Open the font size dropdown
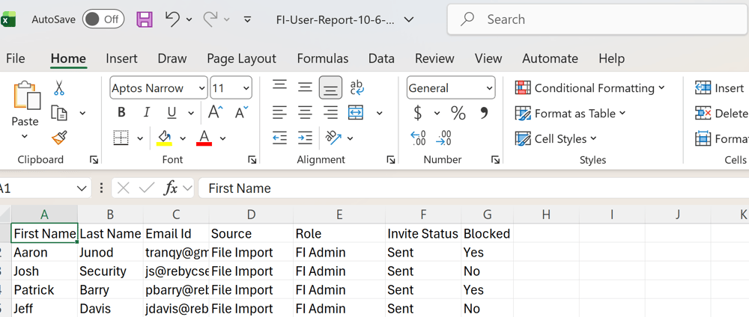 click(246, 88)
